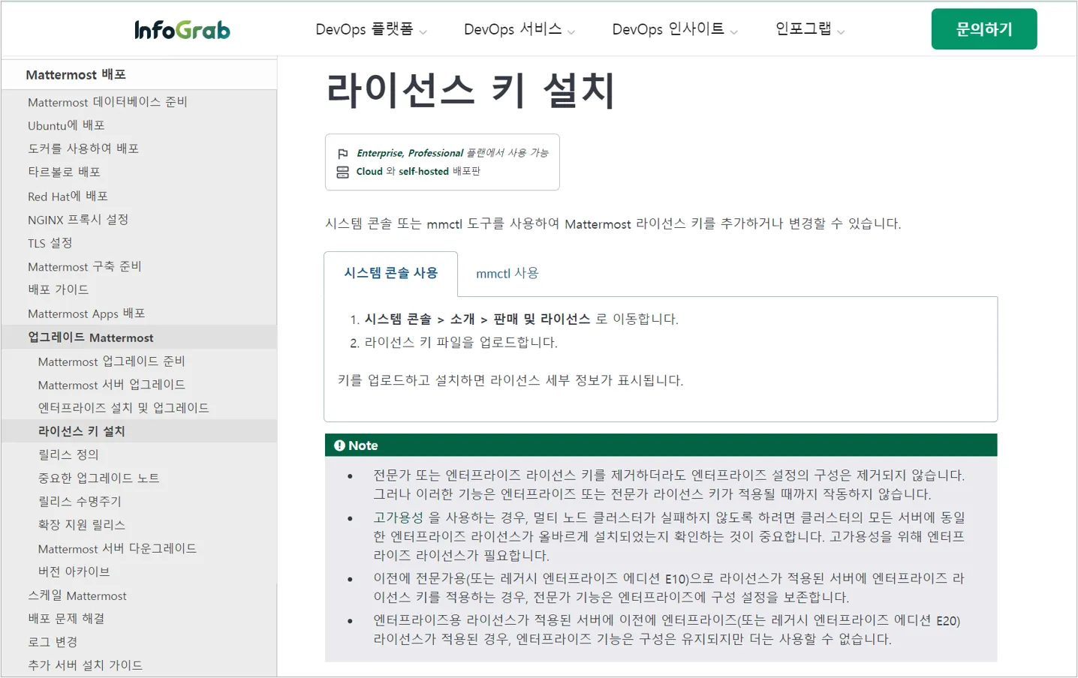Click the 문의하기 button
This screenshot has width=1078, height=678.
click(x=984, y=29)
